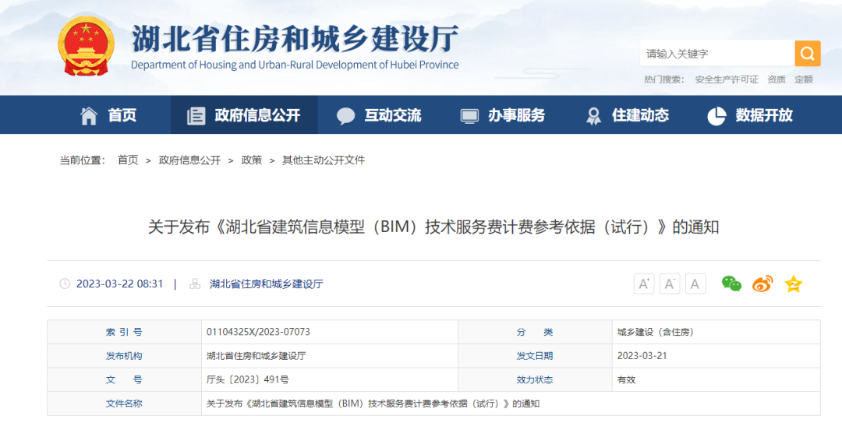Select 住建动态 navigation item

[x=628, y=115]
